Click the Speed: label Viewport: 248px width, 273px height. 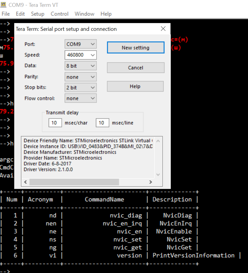tap(32, 55)
